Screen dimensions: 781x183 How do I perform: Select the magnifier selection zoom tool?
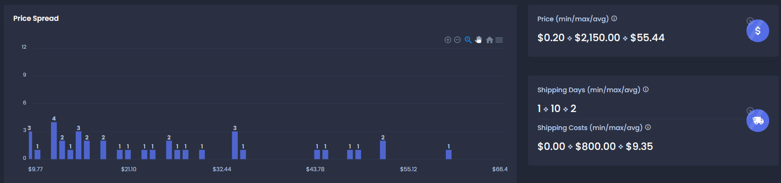click(x=468, y=40)
